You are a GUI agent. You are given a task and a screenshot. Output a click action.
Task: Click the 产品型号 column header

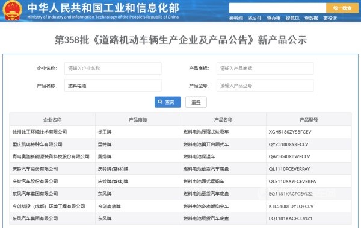click(309, 120)
